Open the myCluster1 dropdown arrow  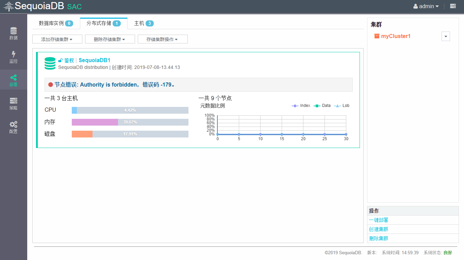point(446,36)
